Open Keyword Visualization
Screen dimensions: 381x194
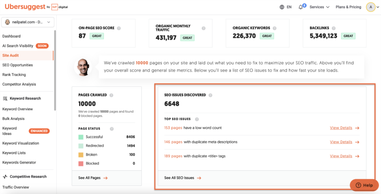click(x=21, y=143)
